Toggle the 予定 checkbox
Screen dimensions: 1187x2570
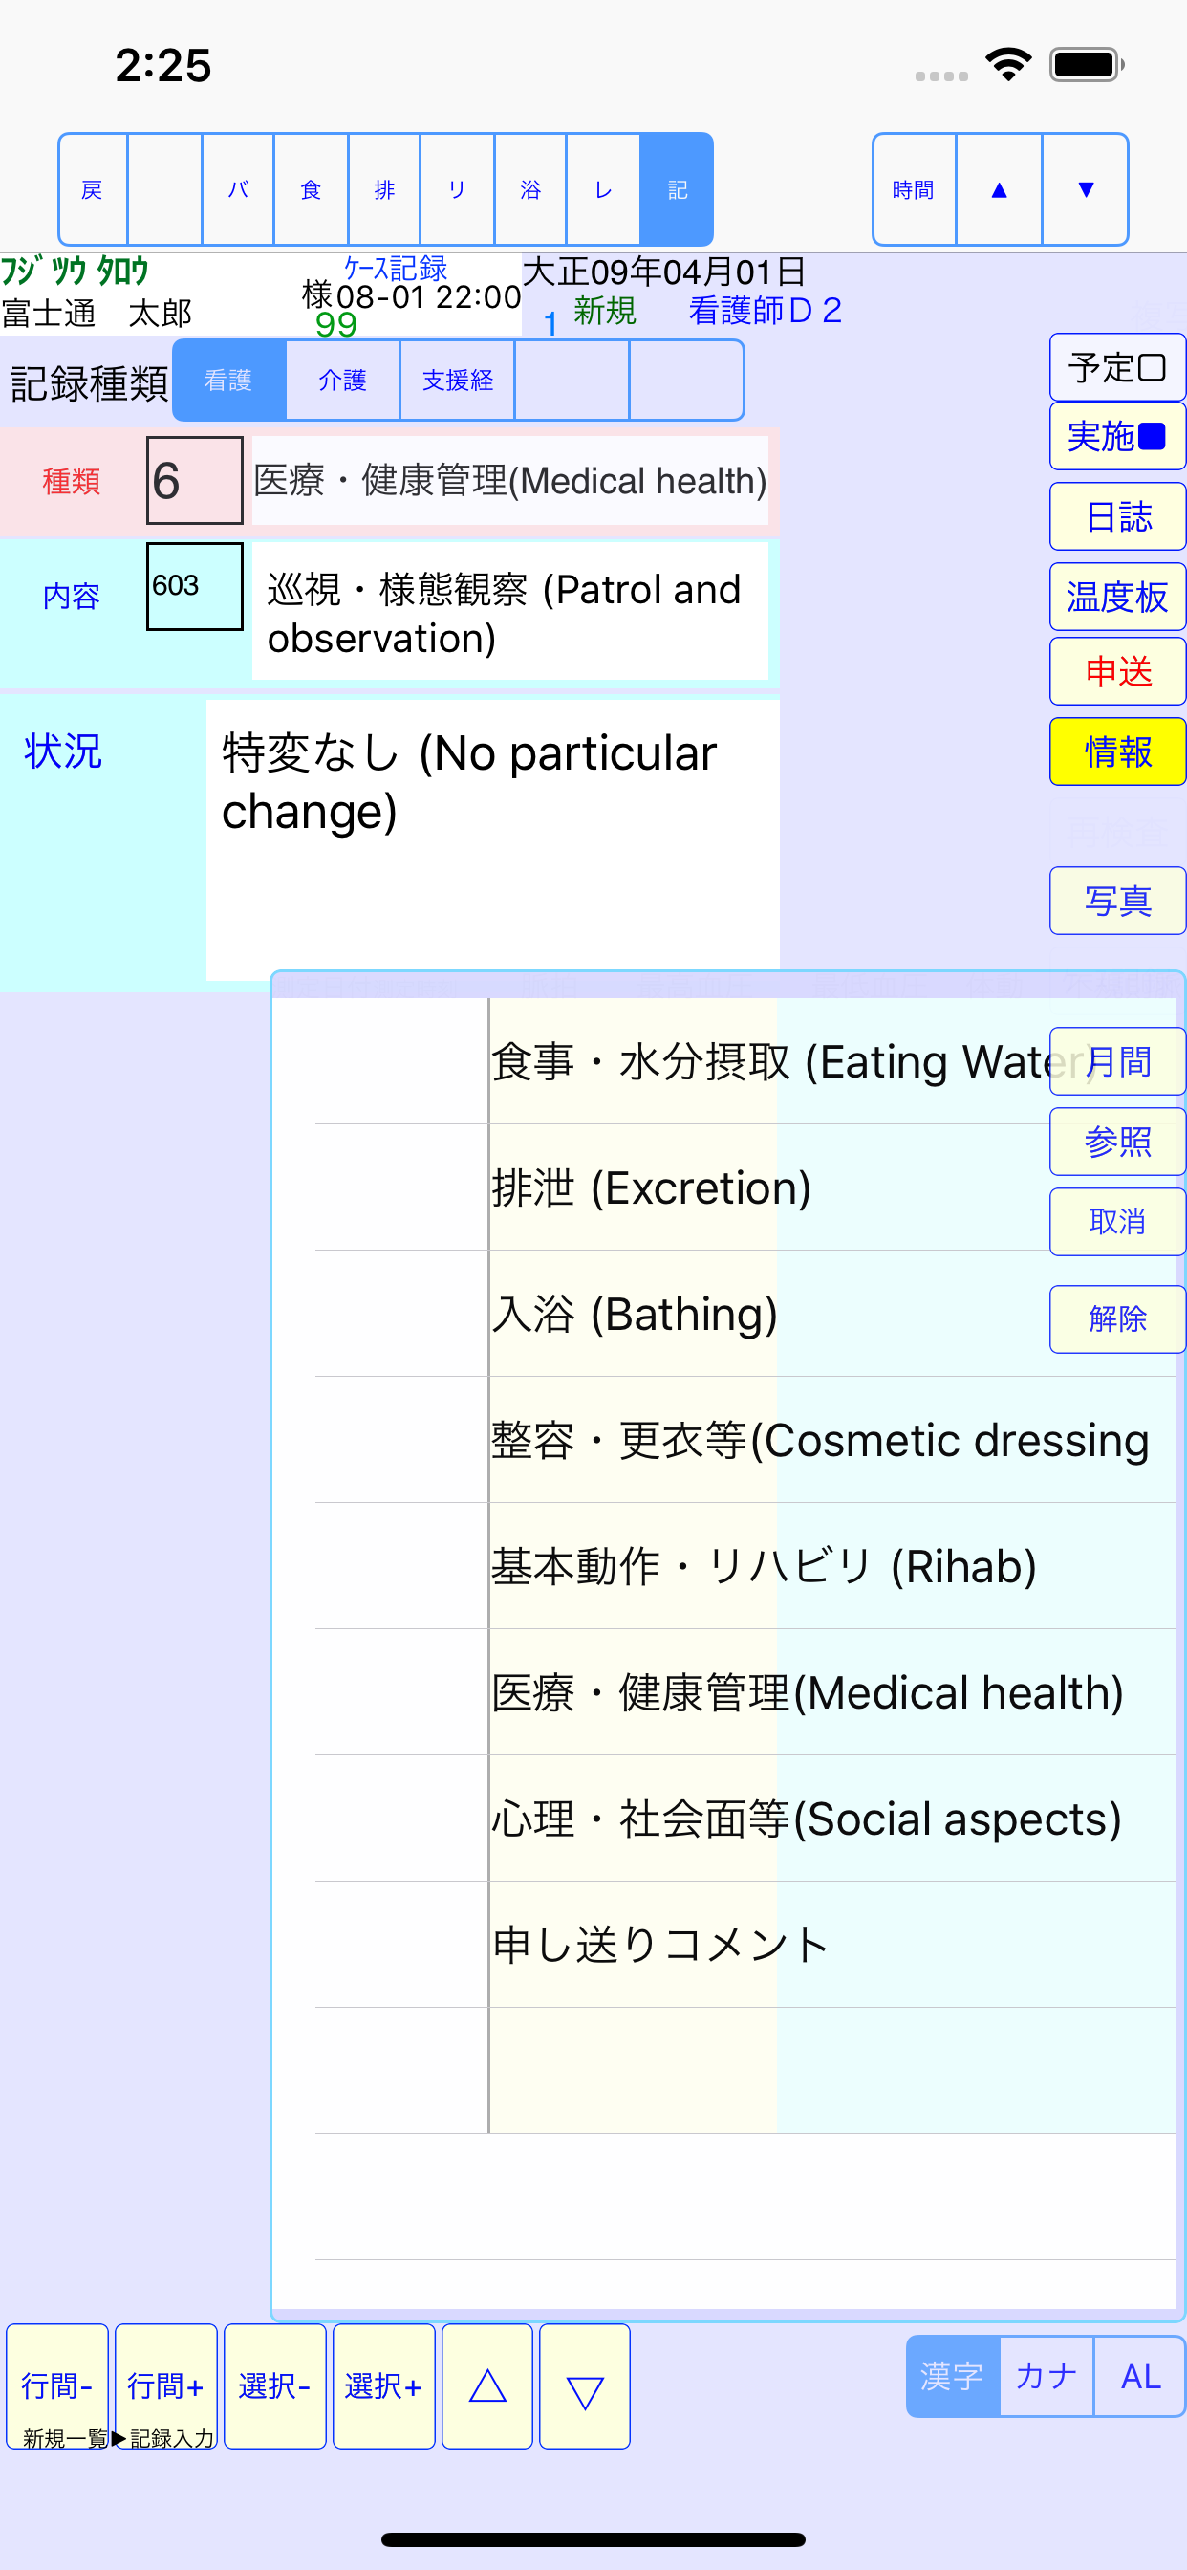1117,367
